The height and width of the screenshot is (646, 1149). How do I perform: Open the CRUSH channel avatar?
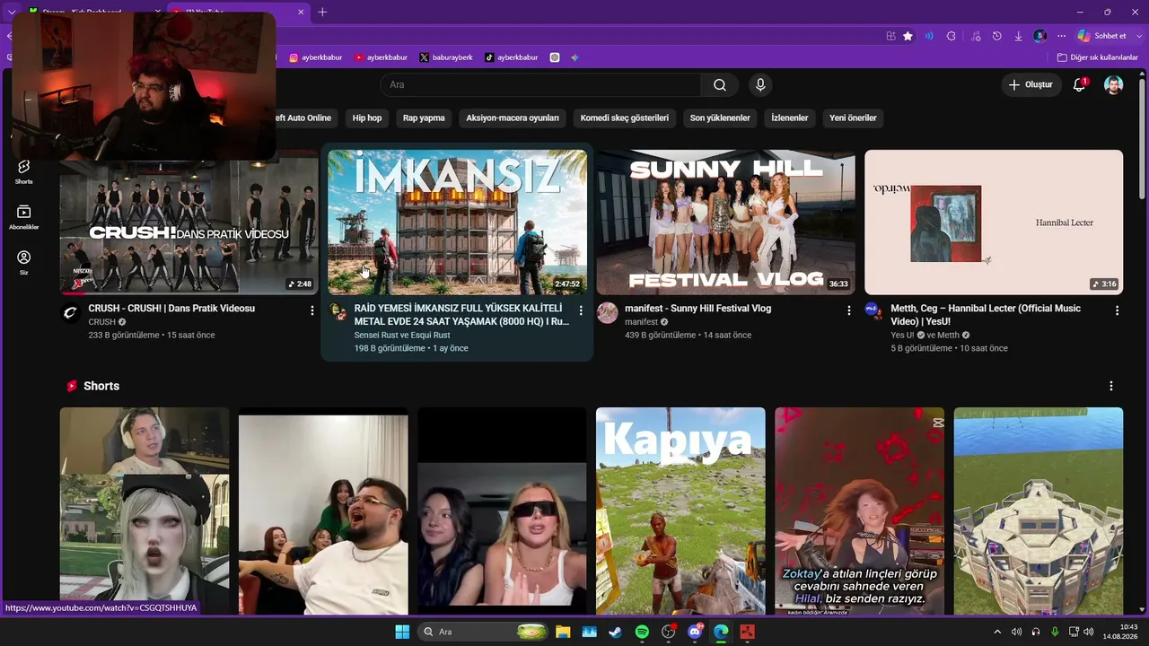point(70,312)
